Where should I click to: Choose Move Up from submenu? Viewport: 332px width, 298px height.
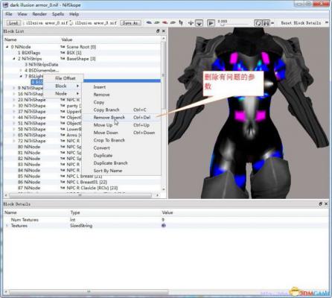[x=121, y=125]
